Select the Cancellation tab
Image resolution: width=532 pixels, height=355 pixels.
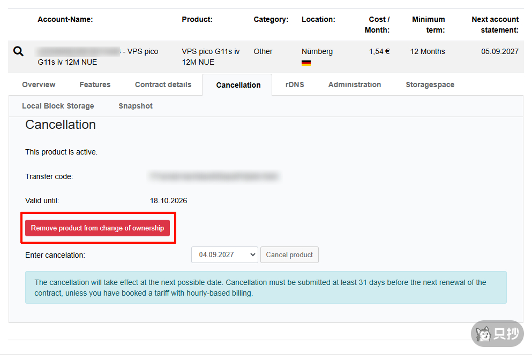[x=238, y=85]
